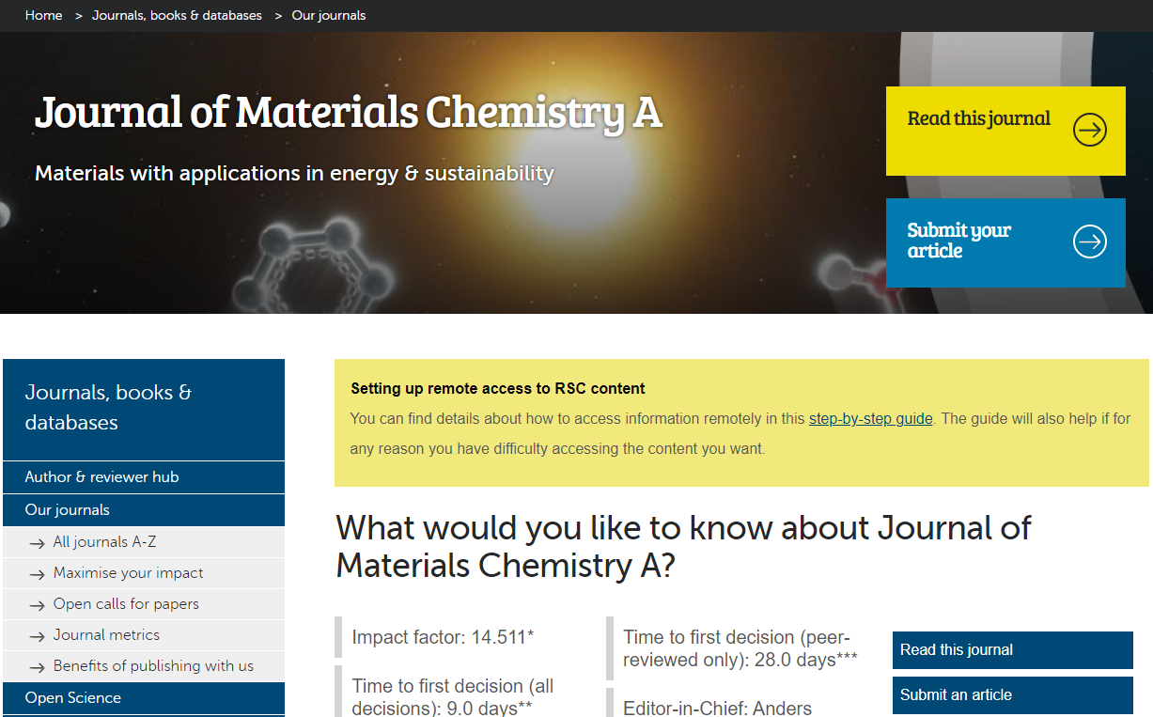Screen dimensions: 1153x717
Task: Click arrow icon on Submit your article
Action: click(1090, 242)
